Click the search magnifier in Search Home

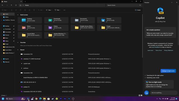click(140, 5)
